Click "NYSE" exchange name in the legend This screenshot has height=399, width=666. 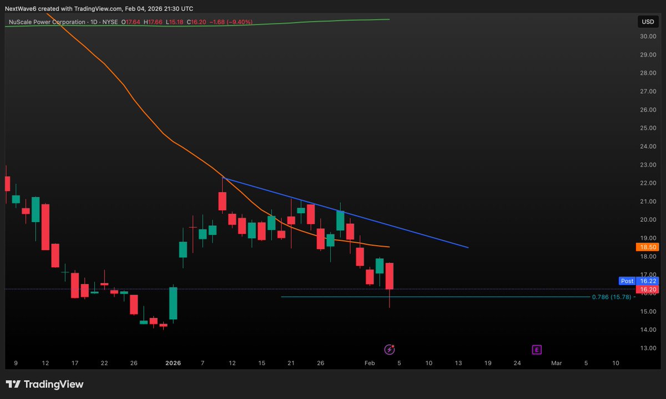pyautogui.click(x=110, y=22)
